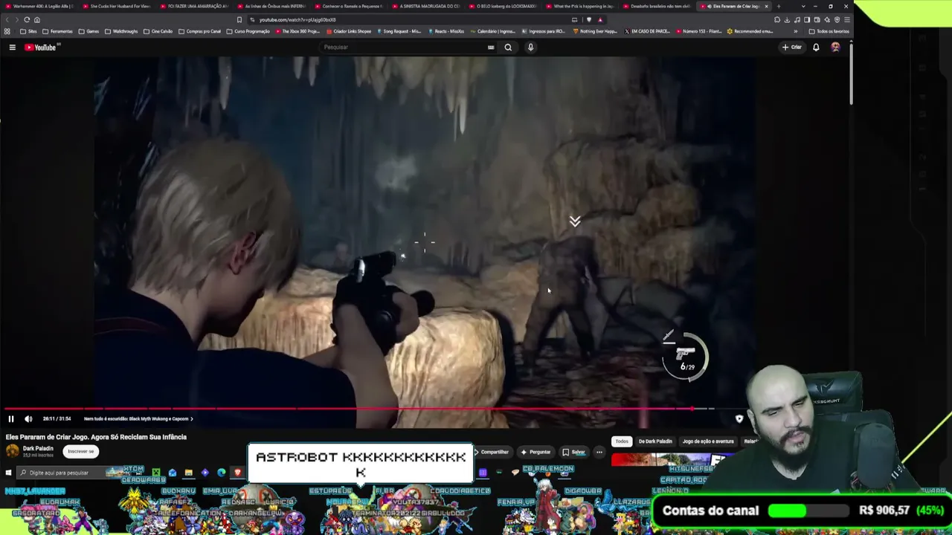Click the Windows Start button
Viewport: 952px width, 535px height.
(x=8, y=473)
